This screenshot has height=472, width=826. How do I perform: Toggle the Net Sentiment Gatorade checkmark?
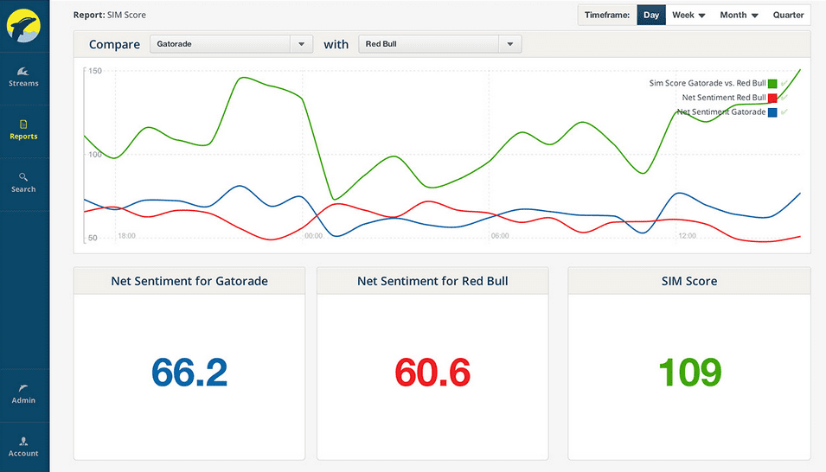[784, 112]
